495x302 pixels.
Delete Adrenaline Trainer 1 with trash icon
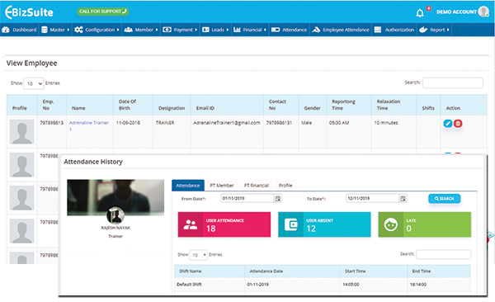[458, 124]
